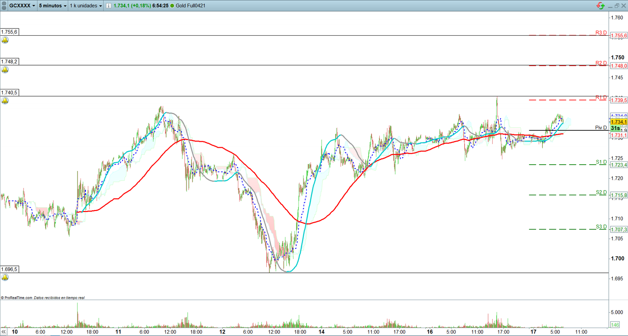Screen dimensions: 628x336
Task: Click the alert bell at the 1.696,5 line
Action: pyautogui.click(x=5, y=278)
